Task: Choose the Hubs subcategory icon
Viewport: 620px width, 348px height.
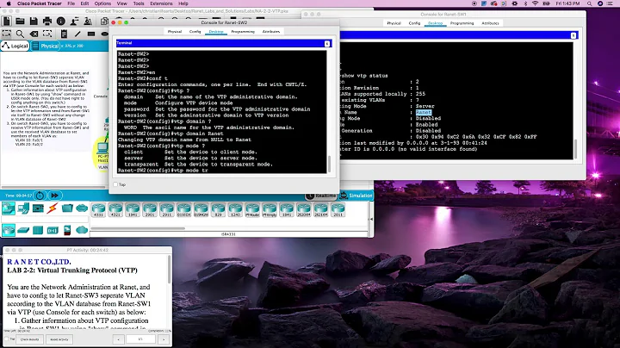Action: [x=38, y=230]
